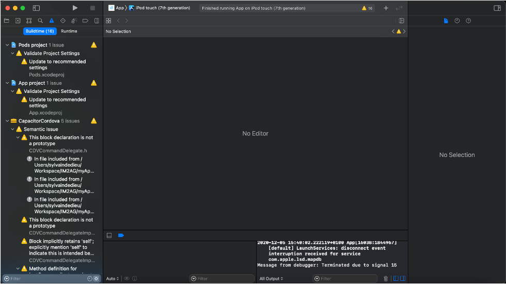Jump to previous issue with left chevron

(393, 31)
